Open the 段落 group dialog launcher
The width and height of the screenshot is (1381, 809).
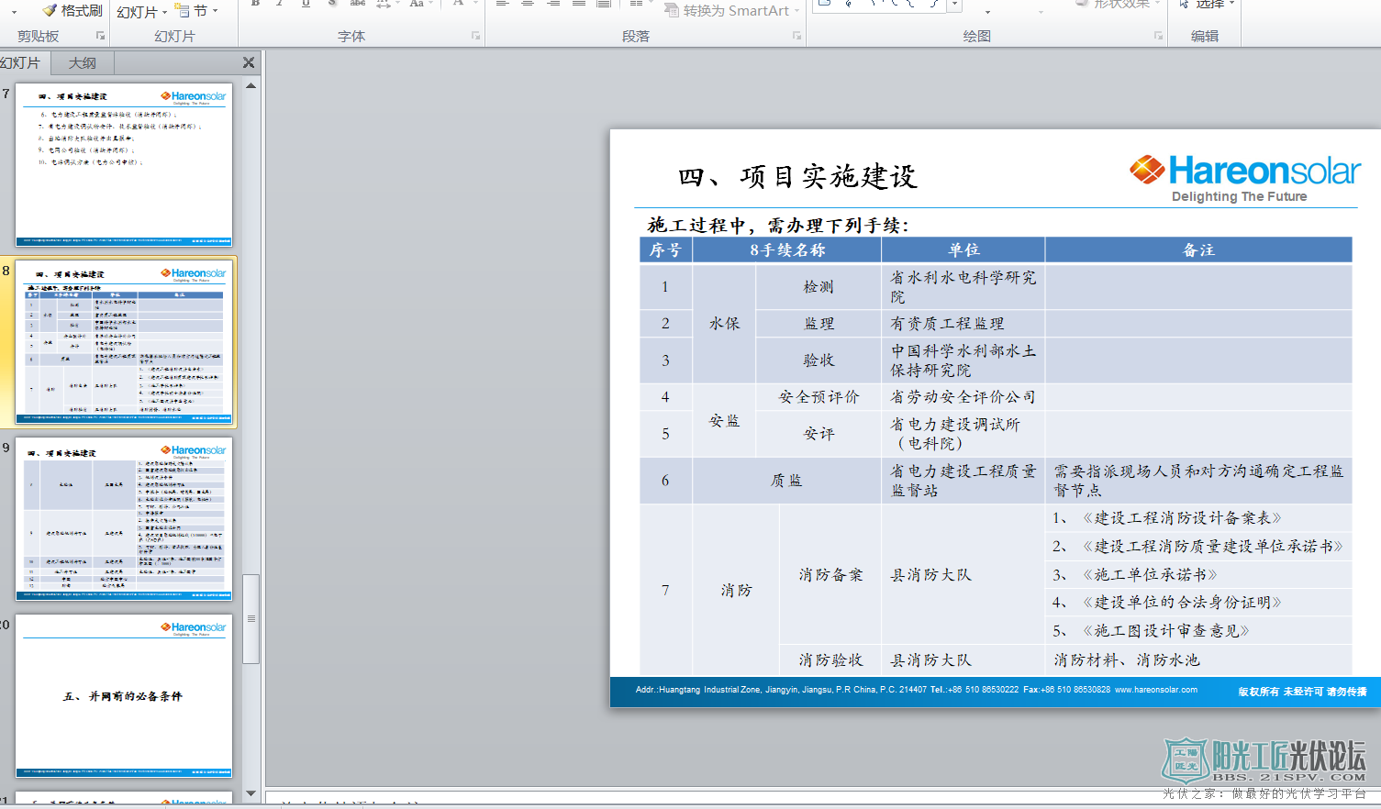(796, 36)
